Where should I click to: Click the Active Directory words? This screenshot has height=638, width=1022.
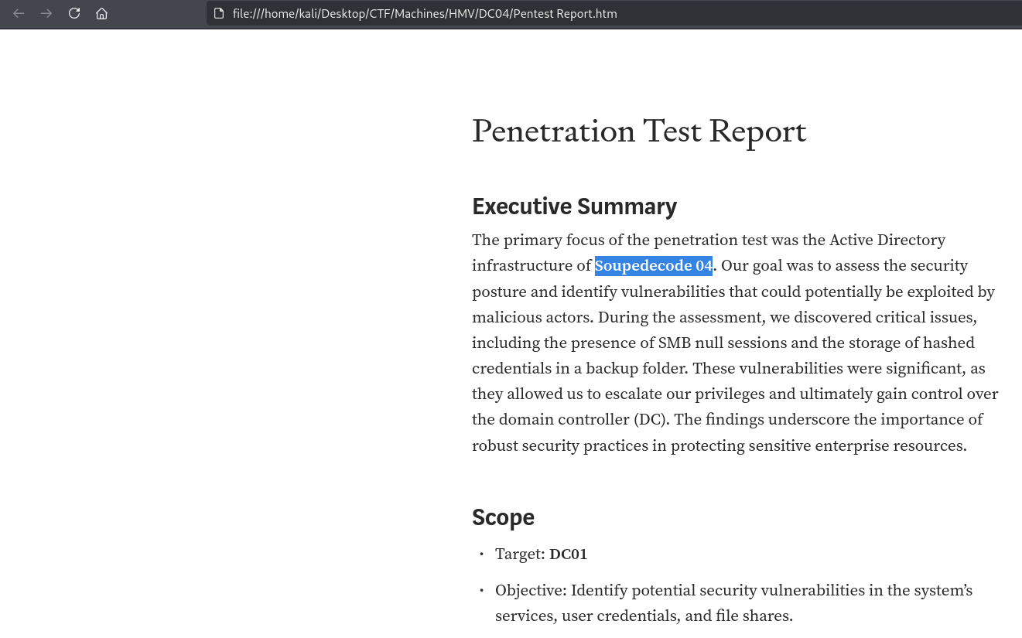[887, 240]
